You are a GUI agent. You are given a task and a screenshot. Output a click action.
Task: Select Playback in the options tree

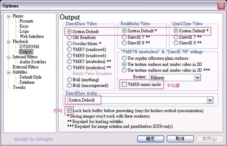[x=20, y=41]
